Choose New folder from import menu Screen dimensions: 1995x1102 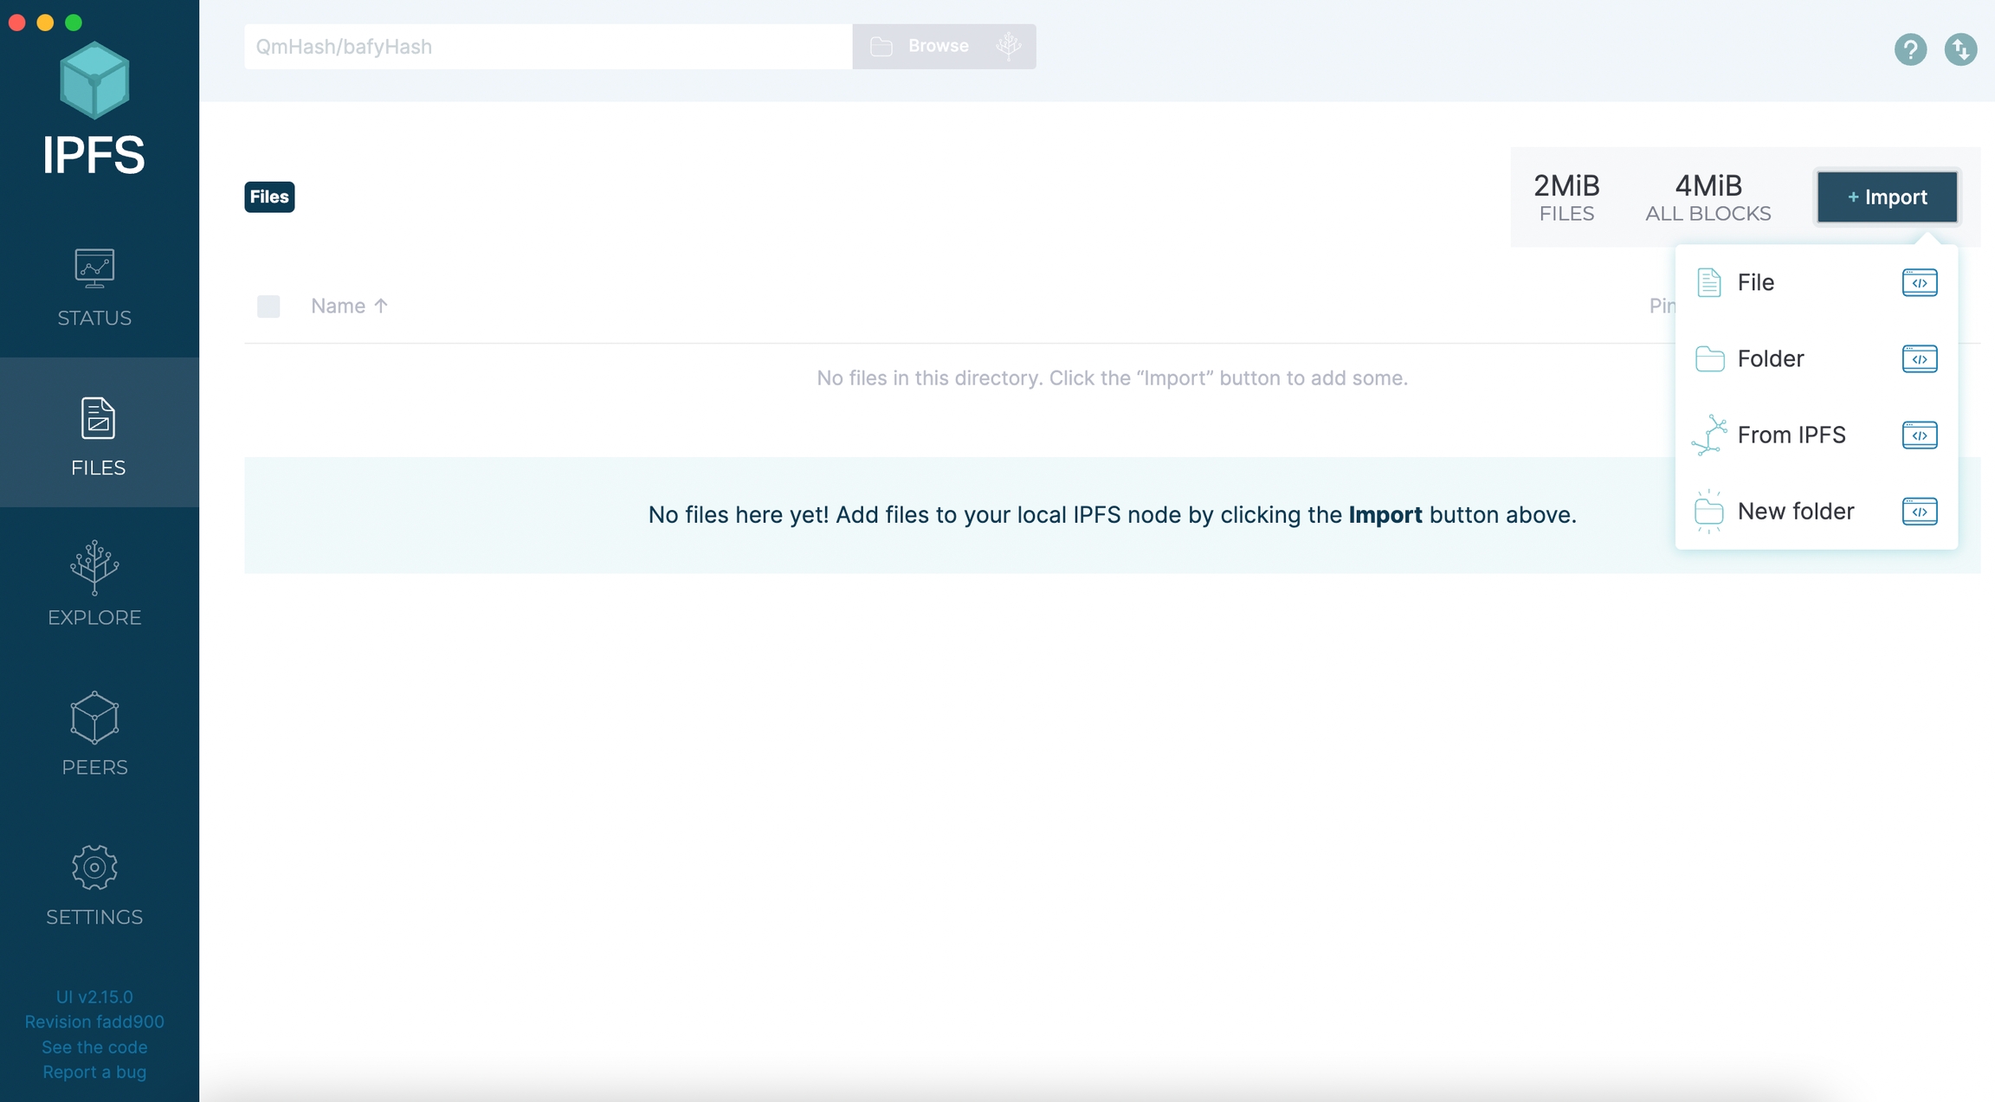[x=1816, y=511]
